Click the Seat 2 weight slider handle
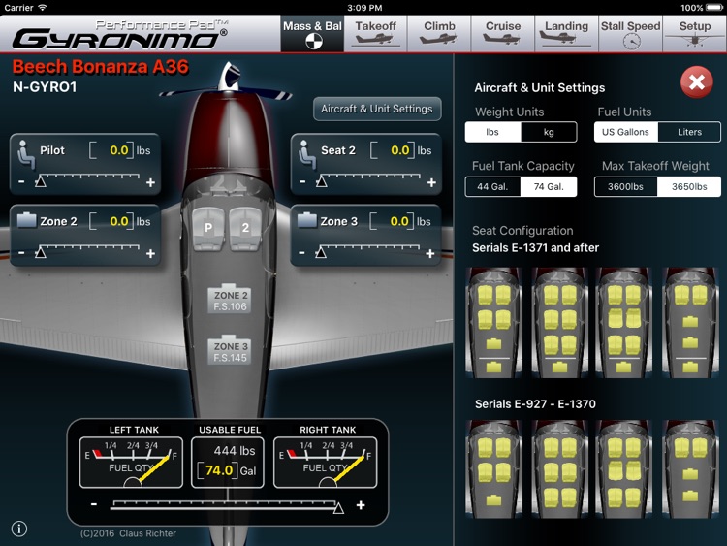 coord(322,181)
